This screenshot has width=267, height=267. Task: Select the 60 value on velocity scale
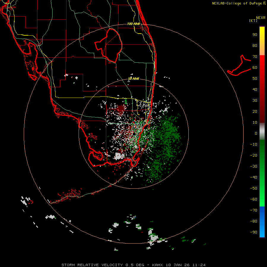point(255,68)
